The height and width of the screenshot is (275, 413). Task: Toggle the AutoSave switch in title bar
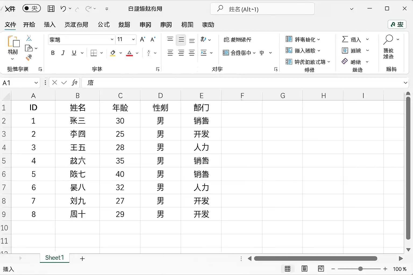click(31, 8)
